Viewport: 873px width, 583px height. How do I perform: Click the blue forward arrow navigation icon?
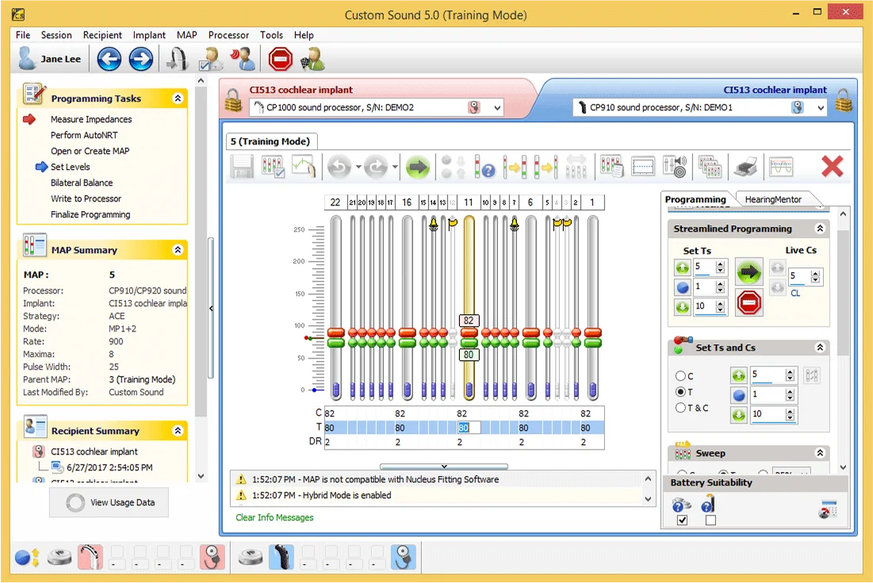pos(140,59)
